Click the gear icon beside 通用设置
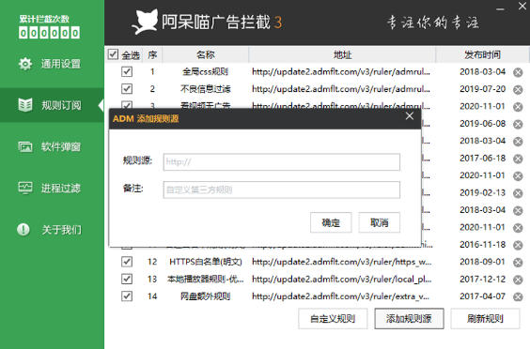Viewport: 530px width, 349px height. click(25, 64)
